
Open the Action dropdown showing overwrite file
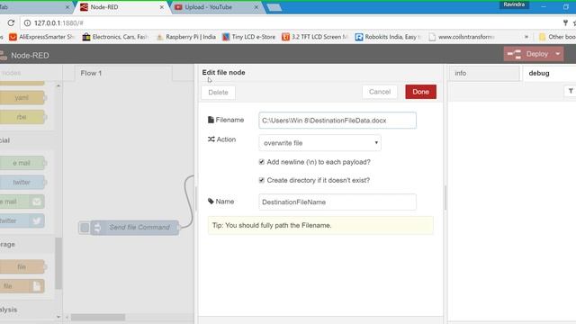click(319, 143)
